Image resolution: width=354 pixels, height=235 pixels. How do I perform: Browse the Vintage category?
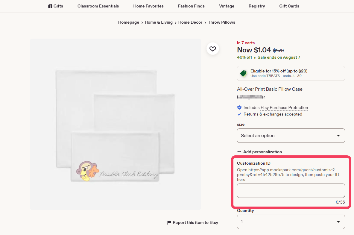click(x=227, y=6)
